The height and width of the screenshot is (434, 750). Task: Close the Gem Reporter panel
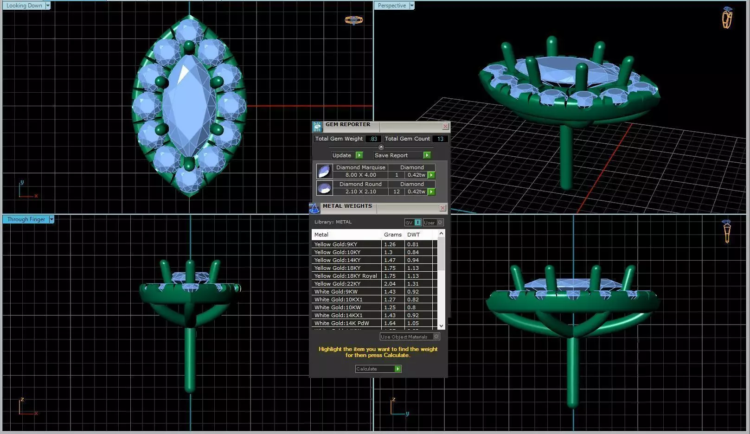[445, 126]
